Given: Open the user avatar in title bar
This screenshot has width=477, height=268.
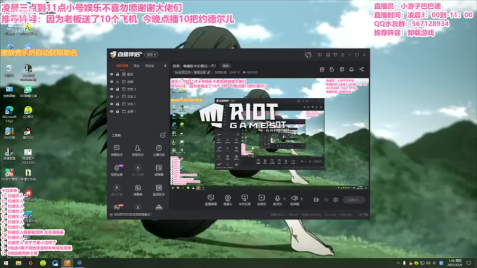Looking at the screenshot, I should click(x=308, y=55).
